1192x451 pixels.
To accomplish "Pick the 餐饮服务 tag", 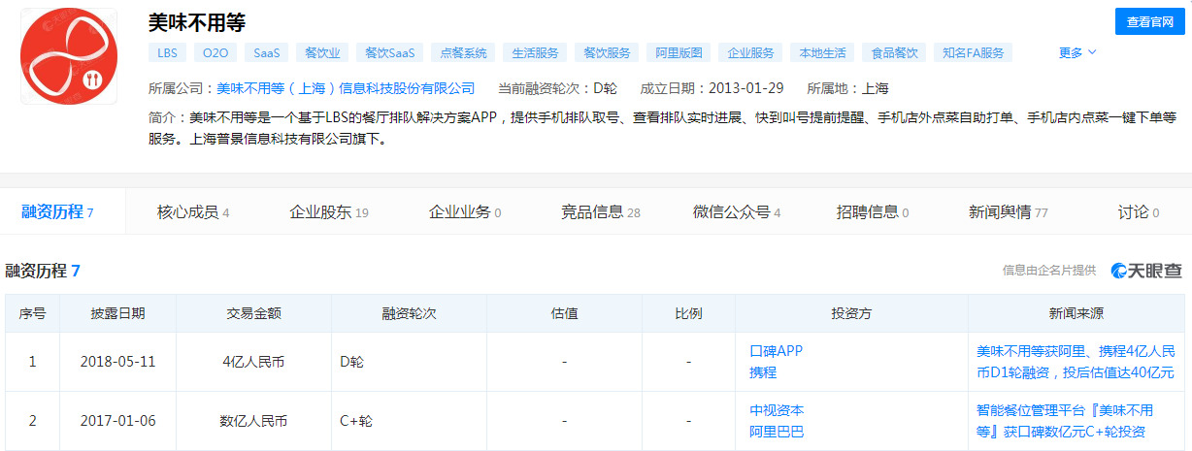I will tap(608, 52).
